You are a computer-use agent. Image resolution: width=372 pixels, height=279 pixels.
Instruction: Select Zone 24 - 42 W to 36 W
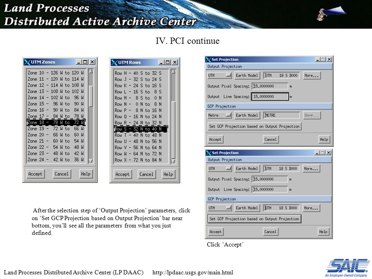56,159
